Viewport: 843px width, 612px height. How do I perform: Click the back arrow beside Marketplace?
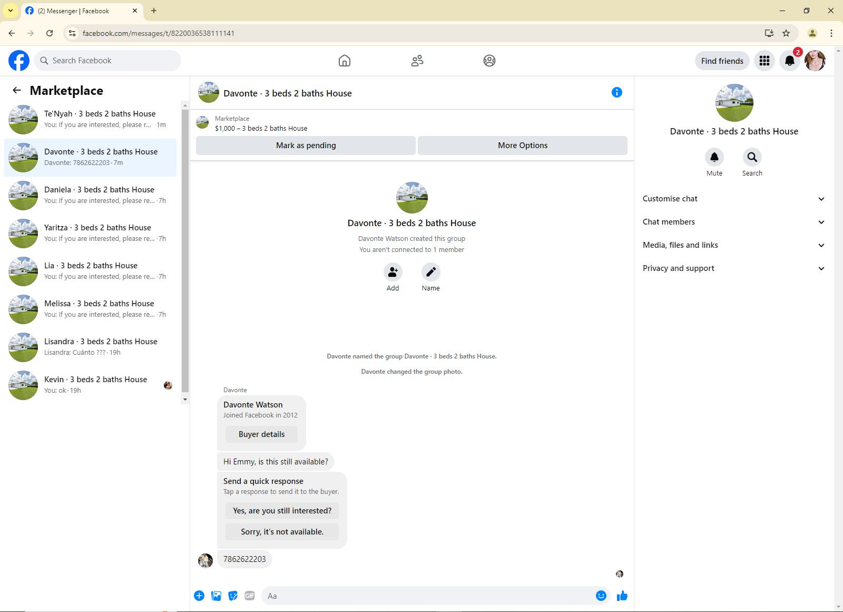(17, 91)
